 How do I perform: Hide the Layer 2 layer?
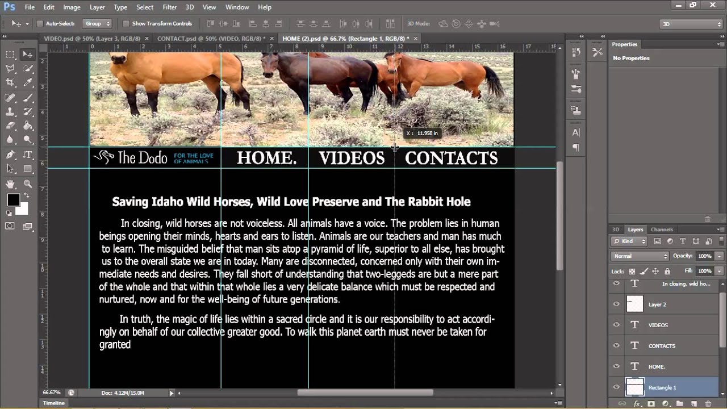(616, 304)
